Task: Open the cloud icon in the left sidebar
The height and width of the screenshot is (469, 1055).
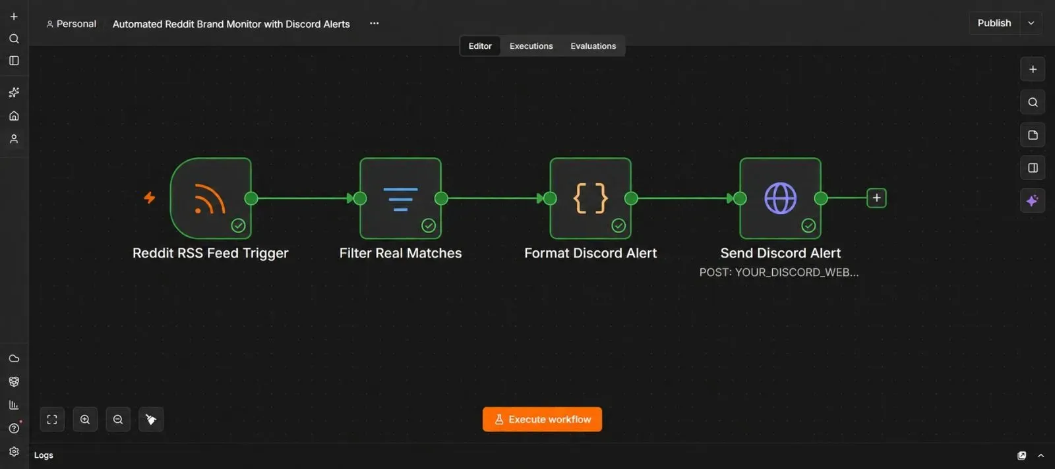Action: [14, 358]
